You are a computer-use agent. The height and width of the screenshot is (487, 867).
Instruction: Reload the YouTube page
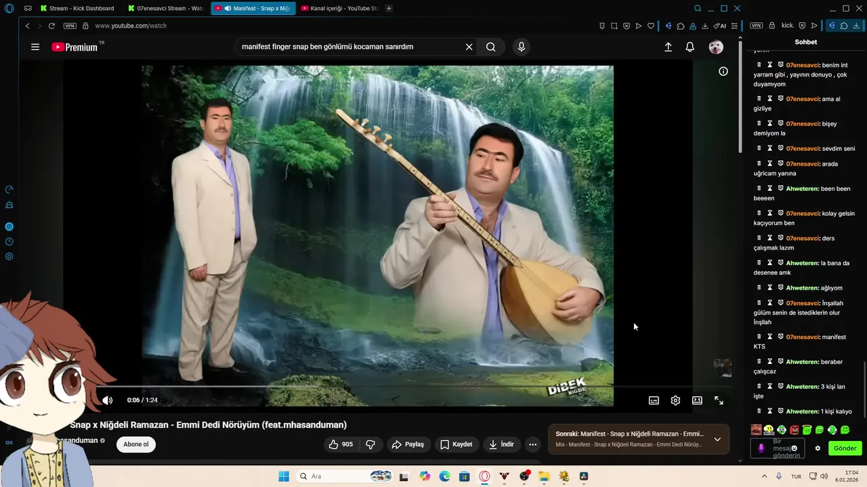coord(51,26)
